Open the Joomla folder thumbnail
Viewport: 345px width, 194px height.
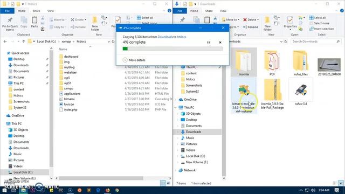[244, 63]
